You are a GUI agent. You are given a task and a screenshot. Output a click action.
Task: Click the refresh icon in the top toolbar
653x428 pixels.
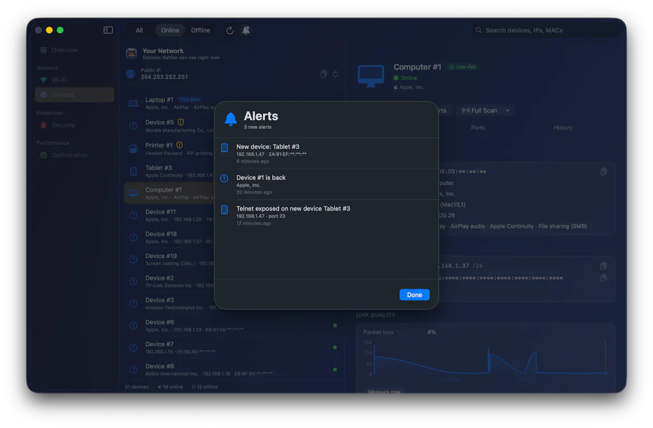[x=230, y=30]
